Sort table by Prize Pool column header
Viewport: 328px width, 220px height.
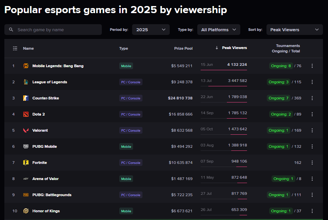[x=183, y=48]
